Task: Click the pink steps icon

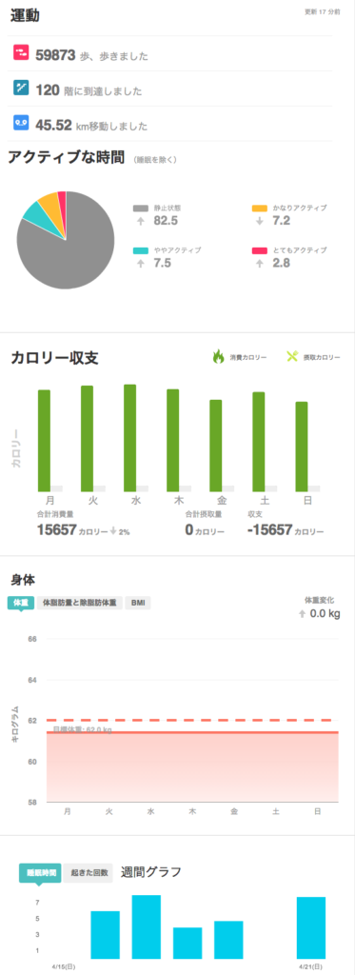Action: tap(21, 52)
